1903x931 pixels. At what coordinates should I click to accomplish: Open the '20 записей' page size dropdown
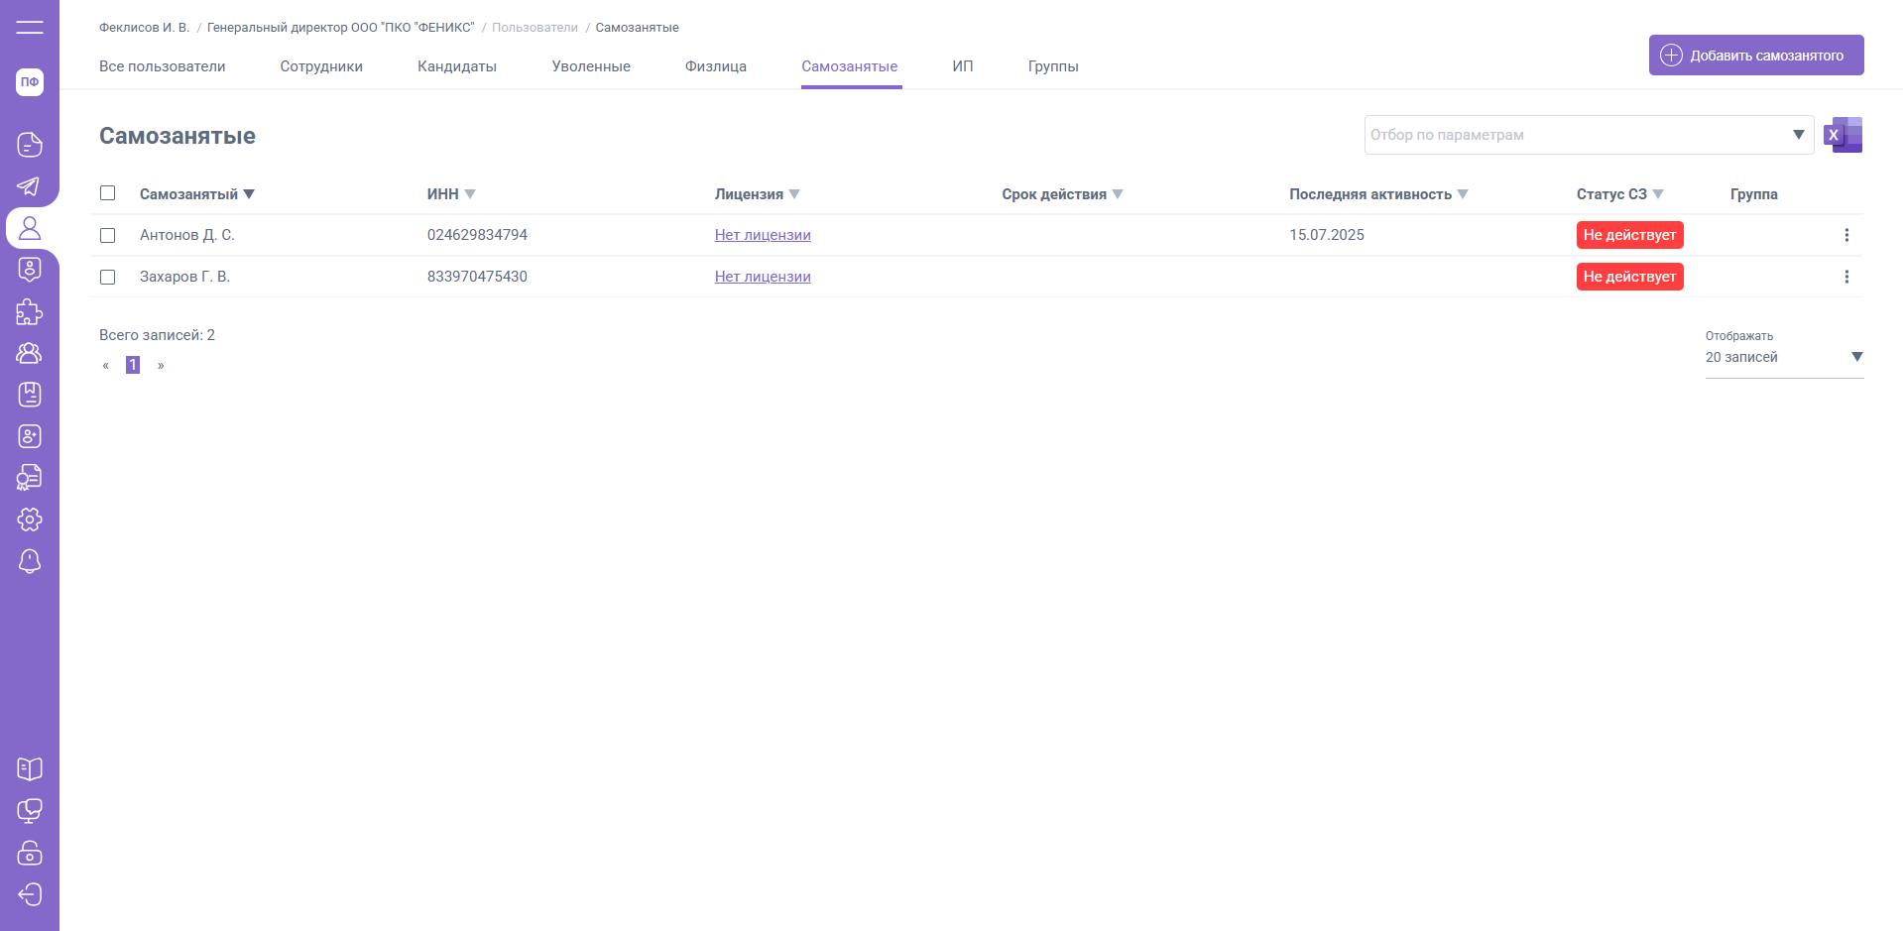tap(1783, 357)
